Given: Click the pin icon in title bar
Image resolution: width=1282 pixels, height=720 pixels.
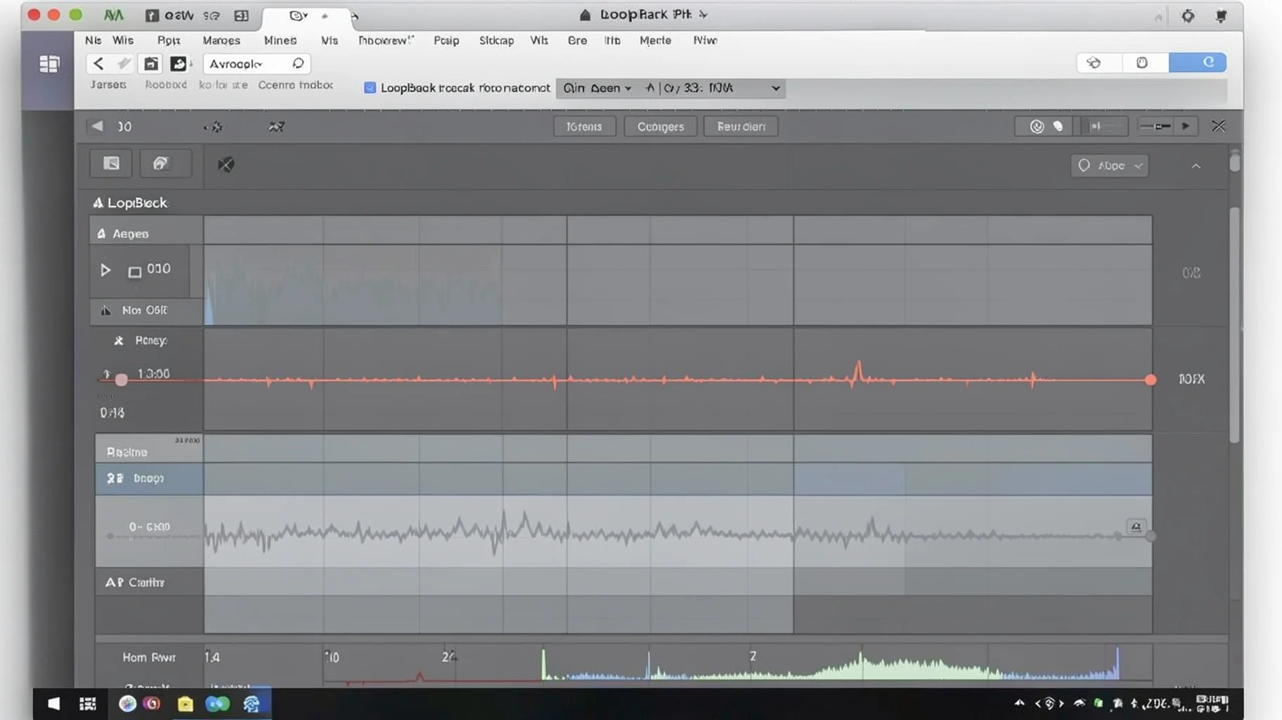Looking at the screenshot, I should pyautogui.click(x=1222, y=15).
